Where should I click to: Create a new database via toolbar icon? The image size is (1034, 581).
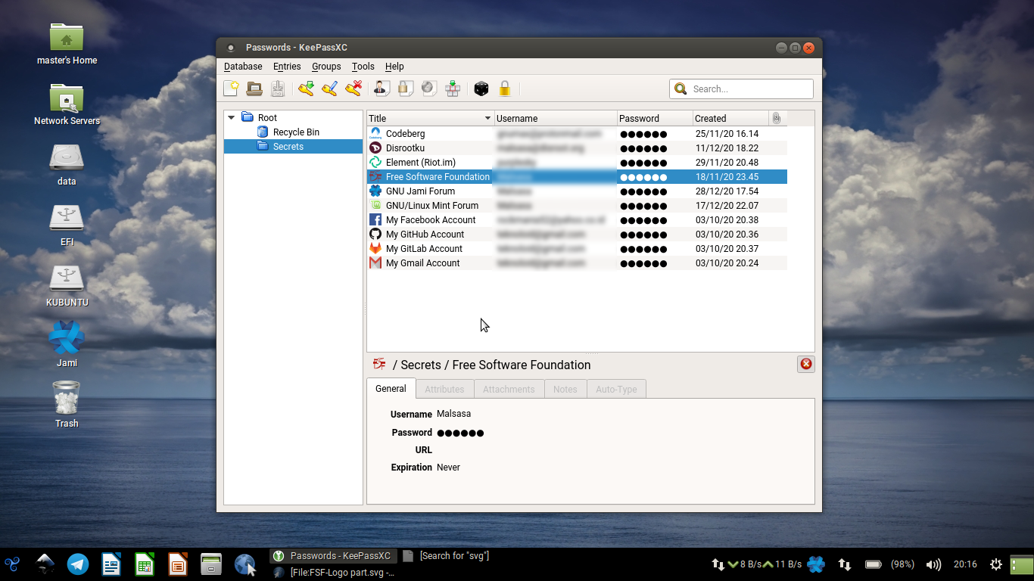click(x=231, y=89)
